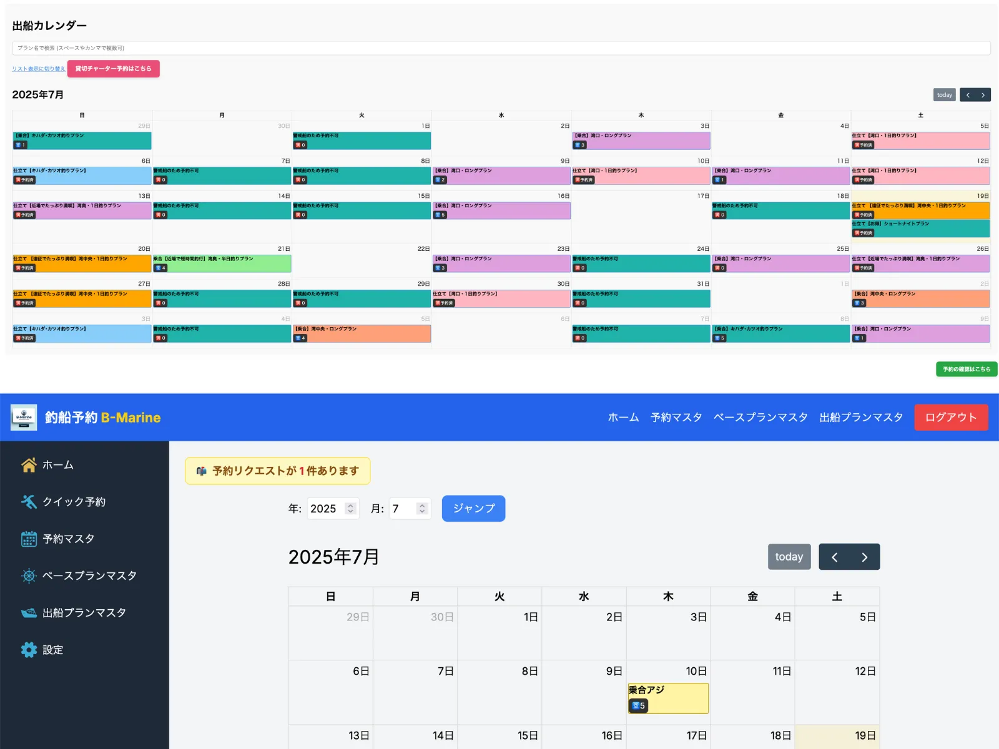Open the yellow 乗合アジ event on the 10th
The width and height of the screenshot is (999, 749).
click(x=667, y=698)
